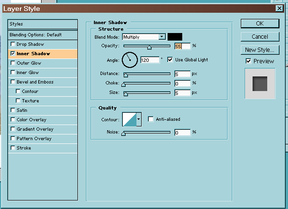Click the black shadow color swatch

[175, 37]
